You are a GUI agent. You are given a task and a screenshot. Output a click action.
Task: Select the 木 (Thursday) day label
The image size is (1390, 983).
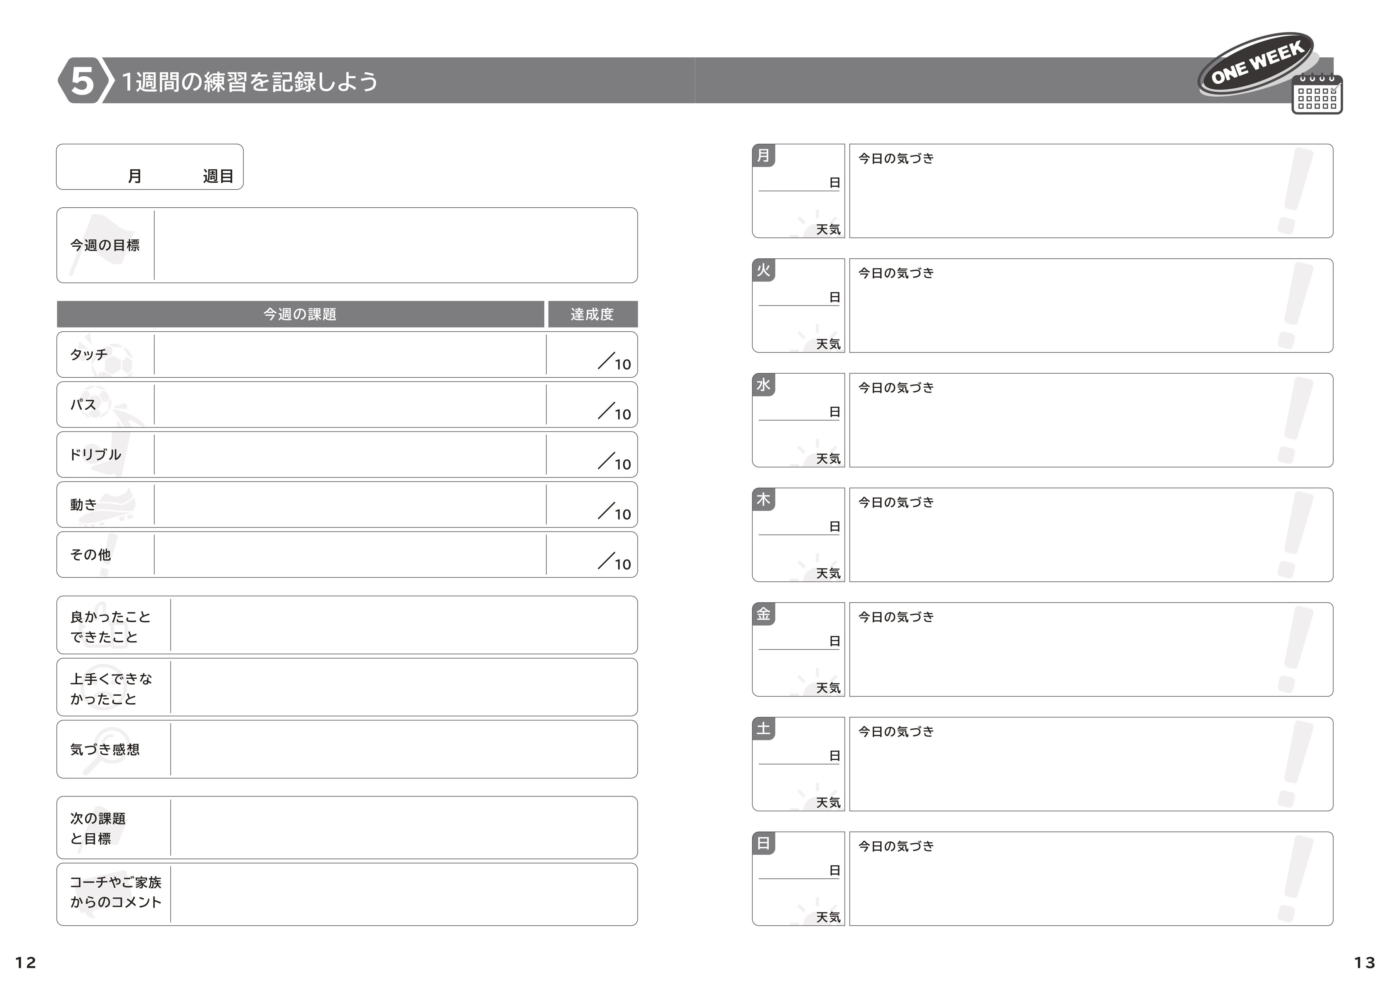point(763,499)
